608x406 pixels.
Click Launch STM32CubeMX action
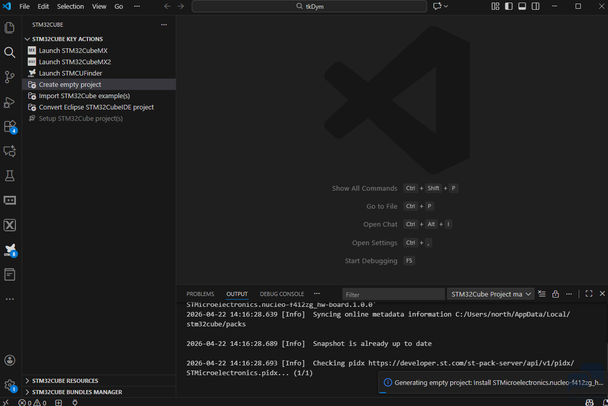pyautogui.click(x=73, y=50)
